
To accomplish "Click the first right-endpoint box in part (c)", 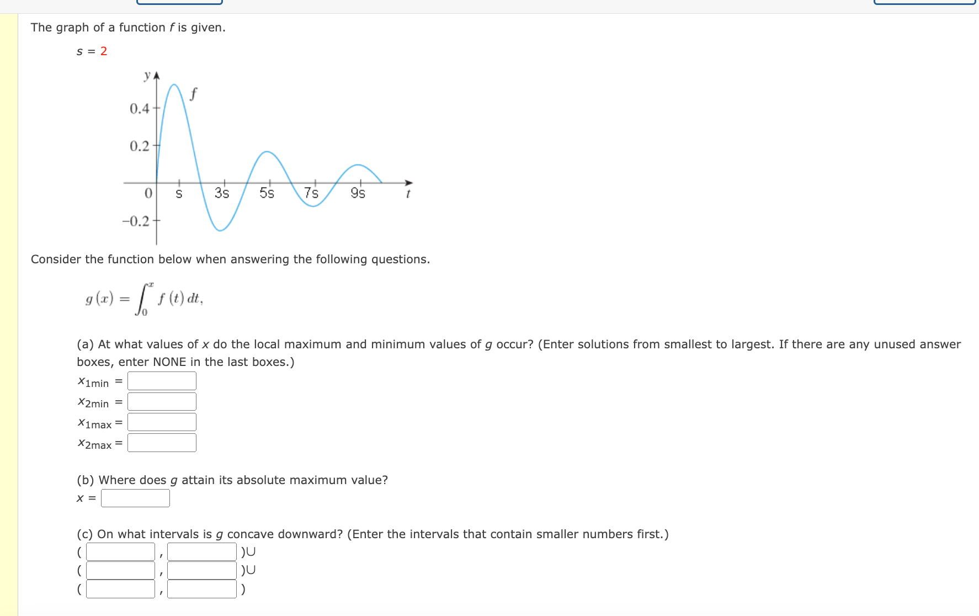I will tap(201, 551).
